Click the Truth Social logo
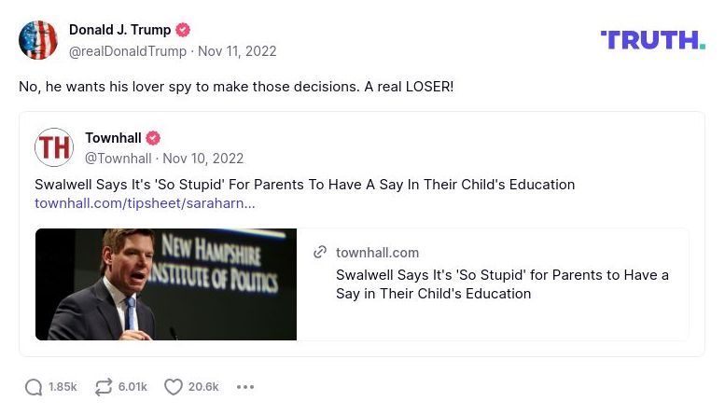Screen dimensions: 725x415 pos(652,40)
